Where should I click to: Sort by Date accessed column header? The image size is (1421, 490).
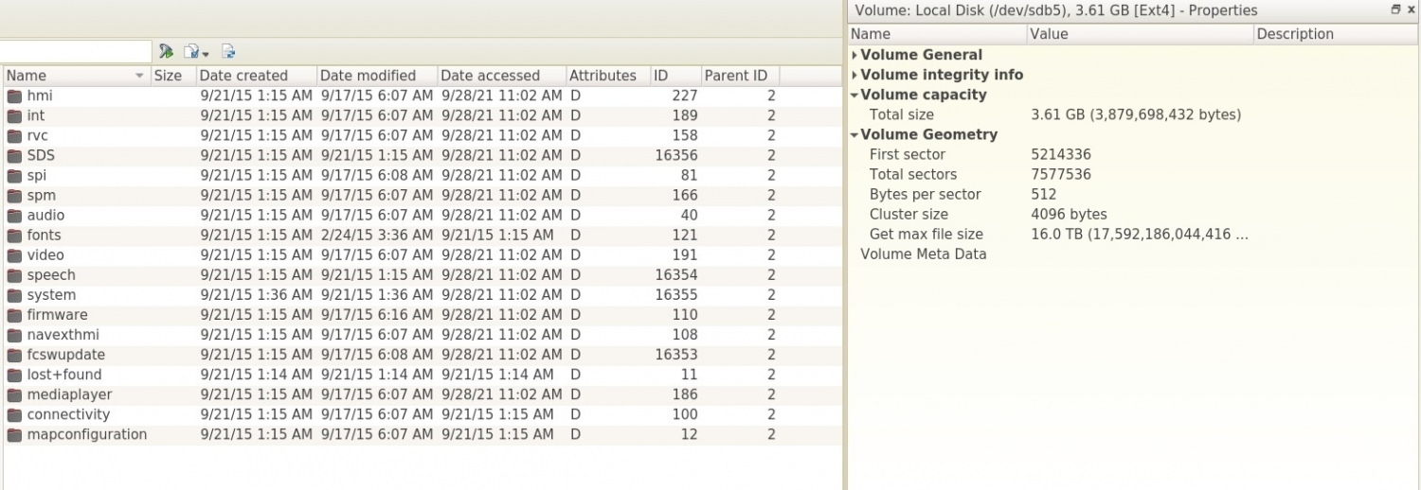500,76
